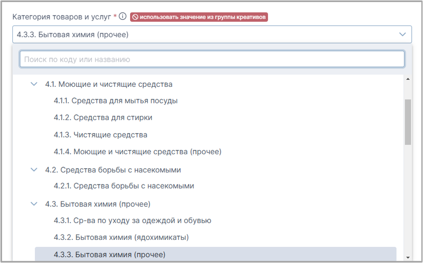This screenshot has width=423, height=263.
Task: Select 4.3.2. Бытовая химия (ядохимикаты)
Action: [x=121, y=238]
